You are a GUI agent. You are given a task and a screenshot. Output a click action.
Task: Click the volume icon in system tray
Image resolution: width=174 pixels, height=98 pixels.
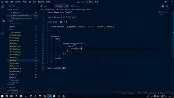click(x=158, y=96)
